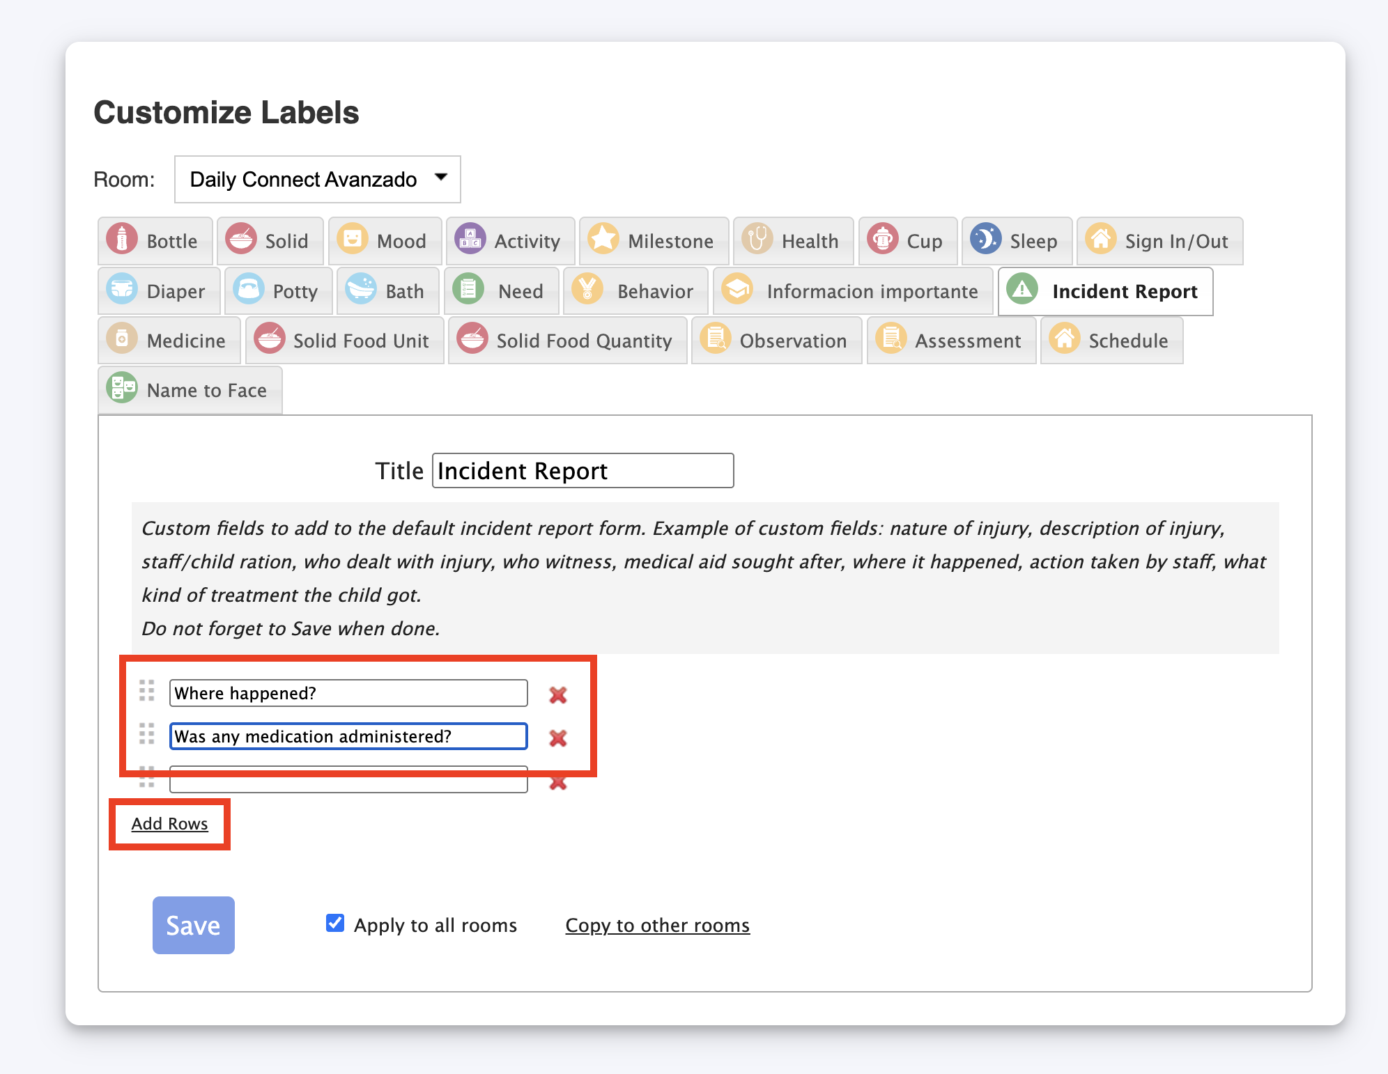Select the Bath tub icon
1388x1074 pixels.
pyautogui.click(x=361, y=290)
